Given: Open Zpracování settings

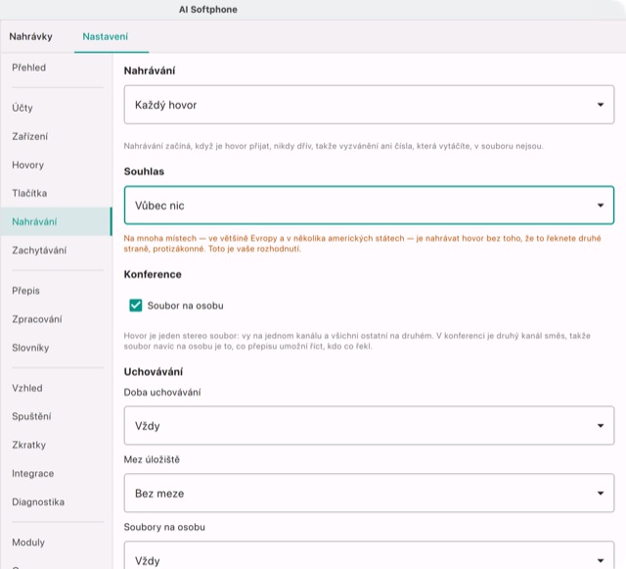Looking at the screenshot, I should coord(56,319).
